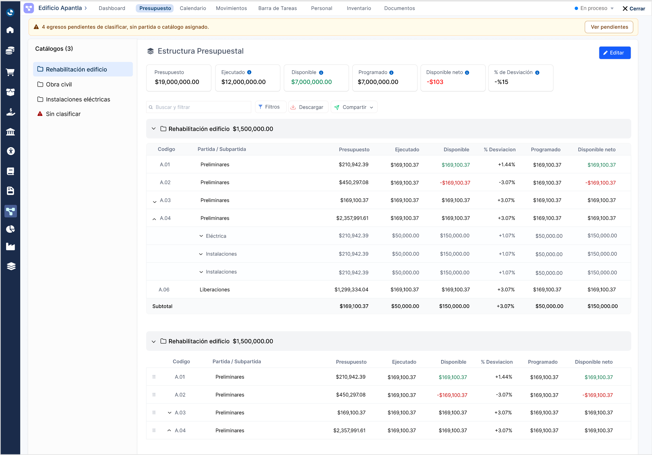This screenshot has height=455, width=652.
Task: Open the factory sidebar icon
Action: coord(11,247)
